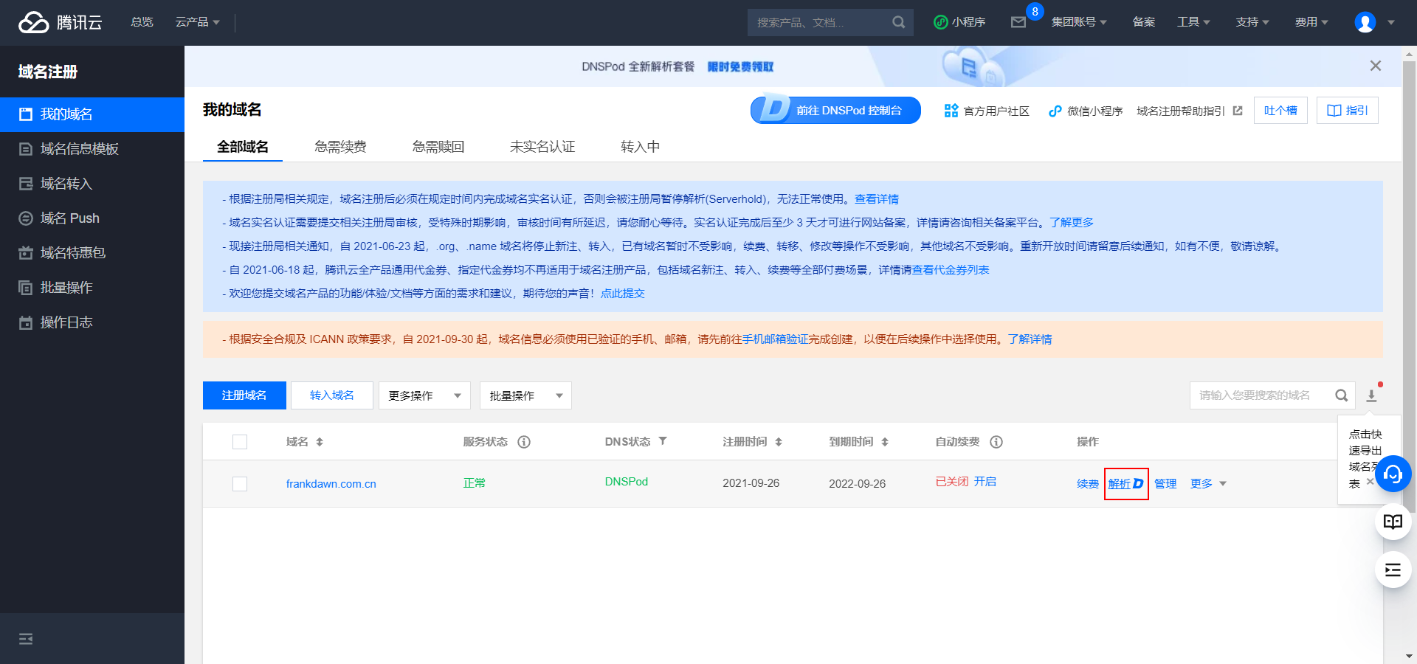Click domain search magnifier icon
1417x664 pixels.
pos(1342,395)
